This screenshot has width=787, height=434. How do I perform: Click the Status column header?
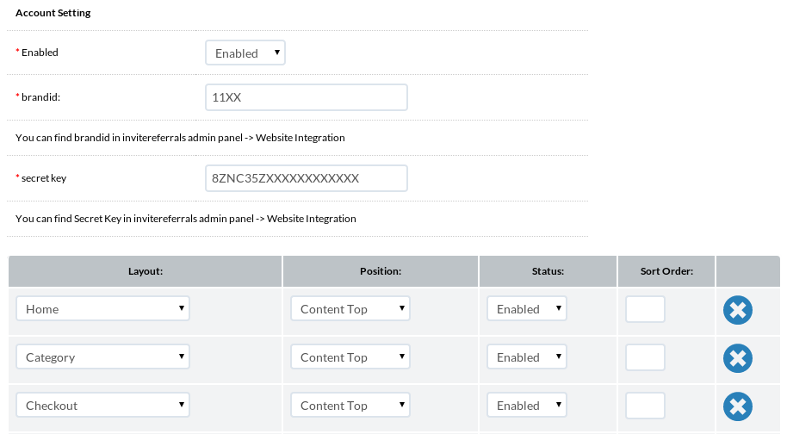click(x=548, y=271)
